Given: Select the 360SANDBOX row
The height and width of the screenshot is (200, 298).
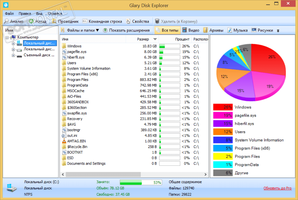Looking at the screenshot, I should coord(134,102).
